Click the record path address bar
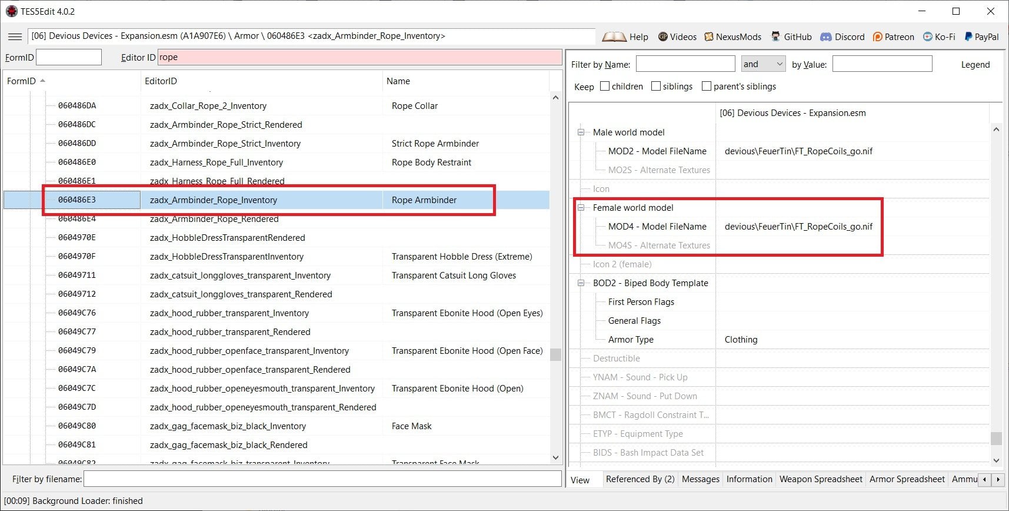 point(311,36)
